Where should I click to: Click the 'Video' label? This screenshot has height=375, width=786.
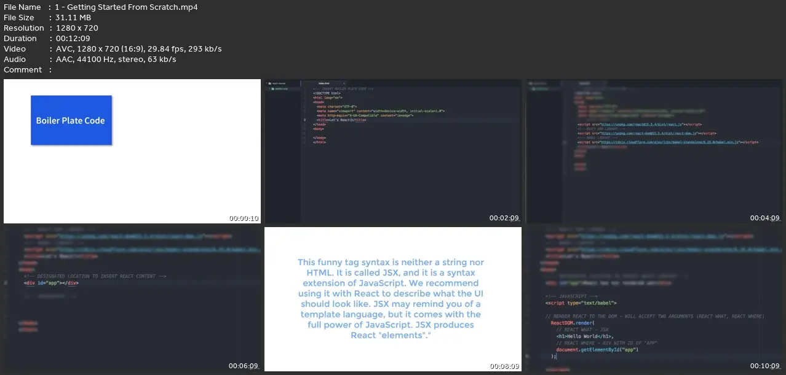coord(15,48)
